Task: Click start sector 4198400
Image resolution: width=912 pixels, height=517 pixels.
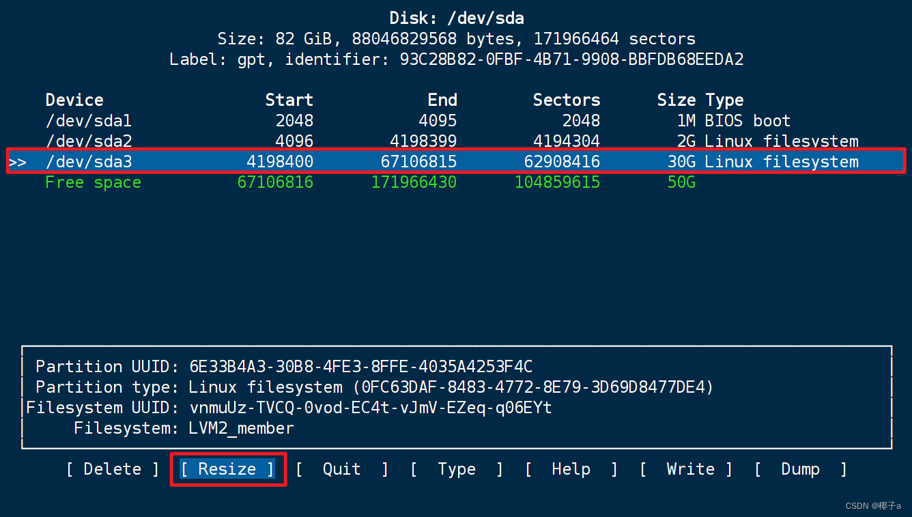Action: (280, 162)
